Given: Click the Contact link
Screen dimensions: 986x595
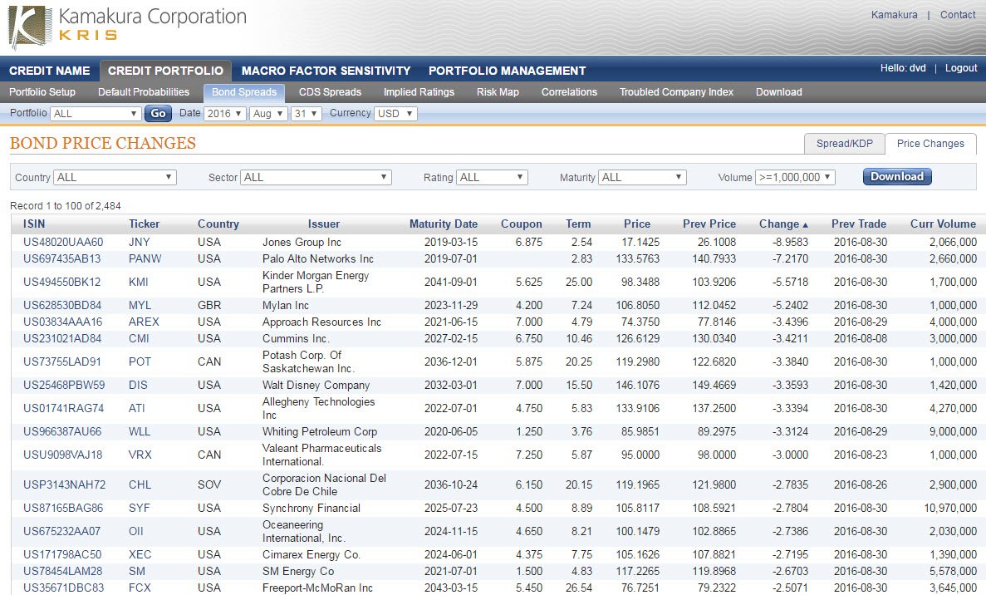Looking at the screenshot, I should (958, 15).
